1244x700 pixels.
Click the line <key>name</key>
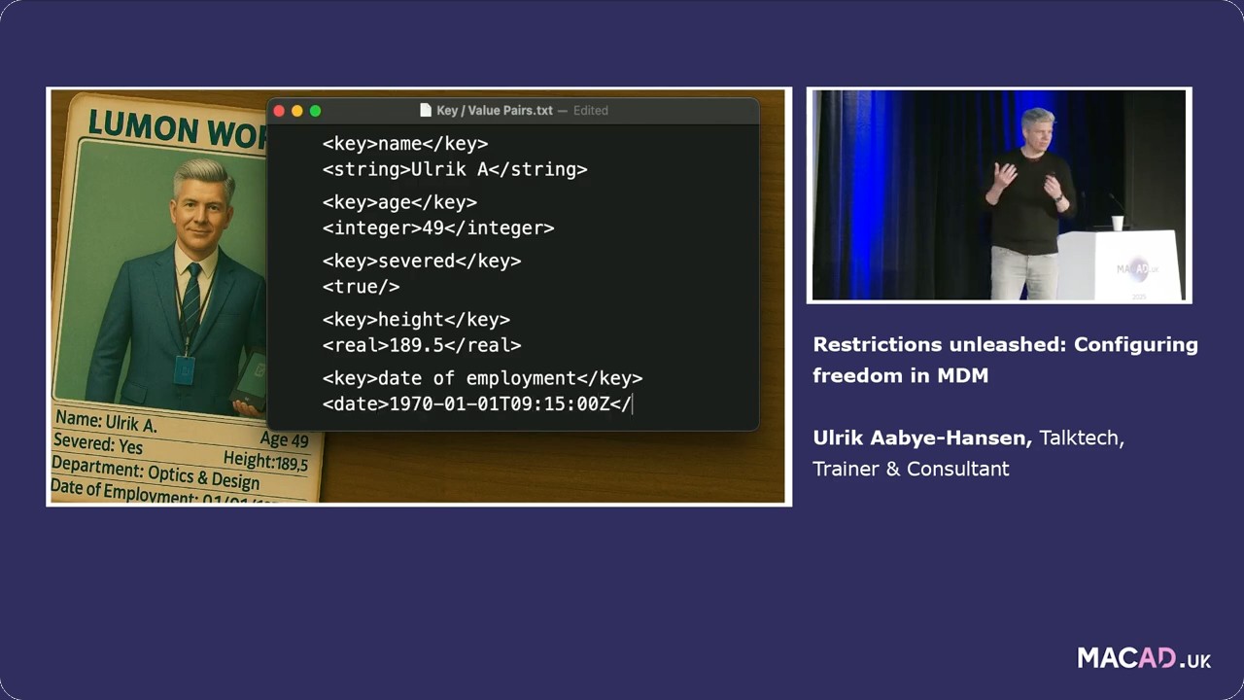click(x=405, y=144)
